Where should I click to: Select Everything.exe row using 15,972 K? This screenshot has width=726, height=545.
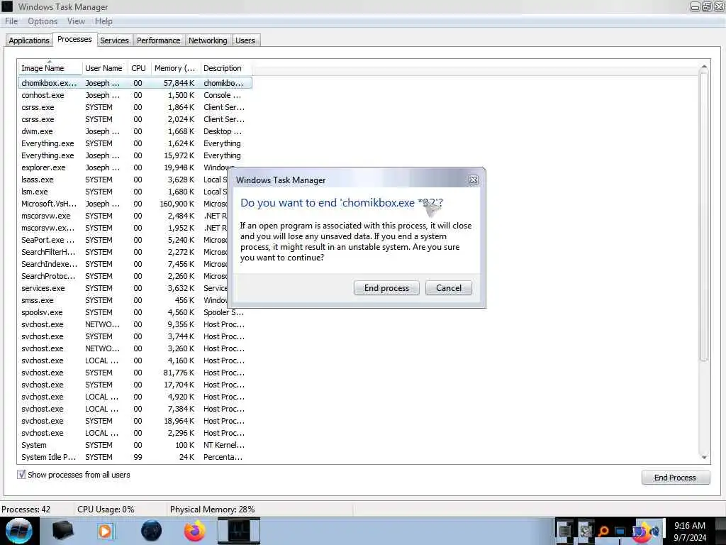coord(135,155)
